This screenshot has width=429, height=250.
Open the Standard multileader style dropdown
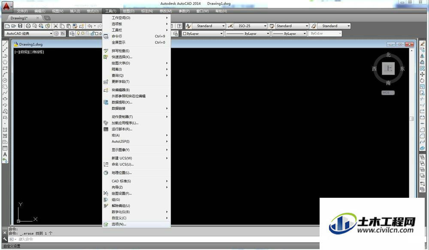[334, 26]
